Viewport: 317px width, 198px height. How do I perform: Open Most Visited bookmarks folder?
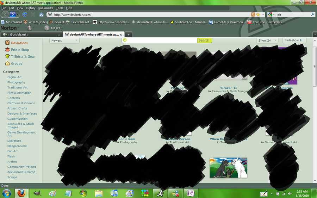12,22
